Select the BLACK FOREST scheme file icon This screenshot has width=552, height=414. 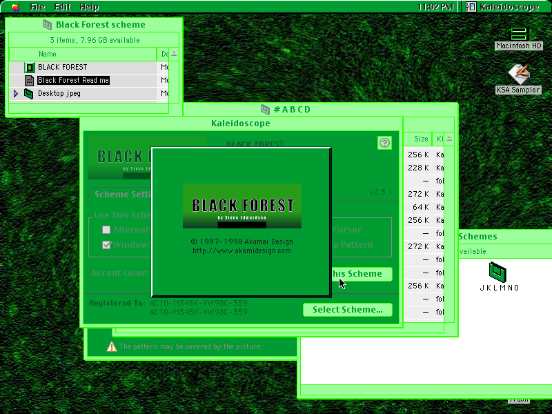click(x=30, y=67)
